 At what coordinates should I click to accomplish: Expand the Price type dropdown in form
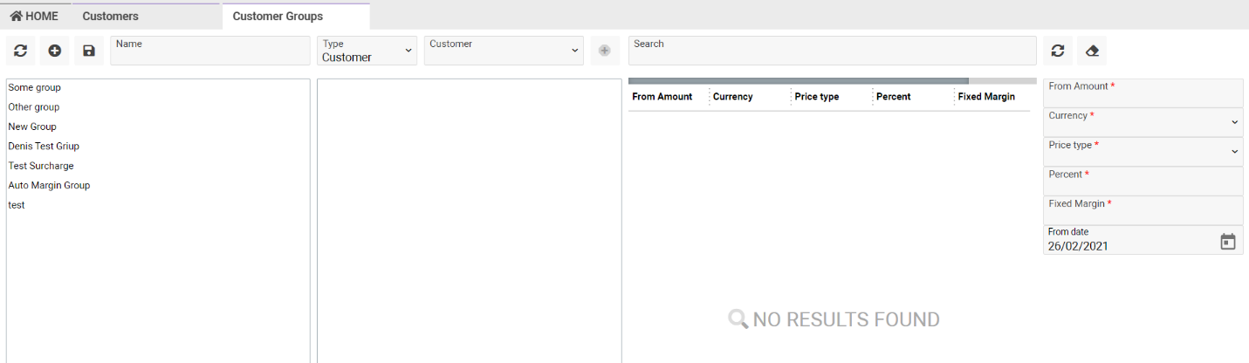point(1143,152)
